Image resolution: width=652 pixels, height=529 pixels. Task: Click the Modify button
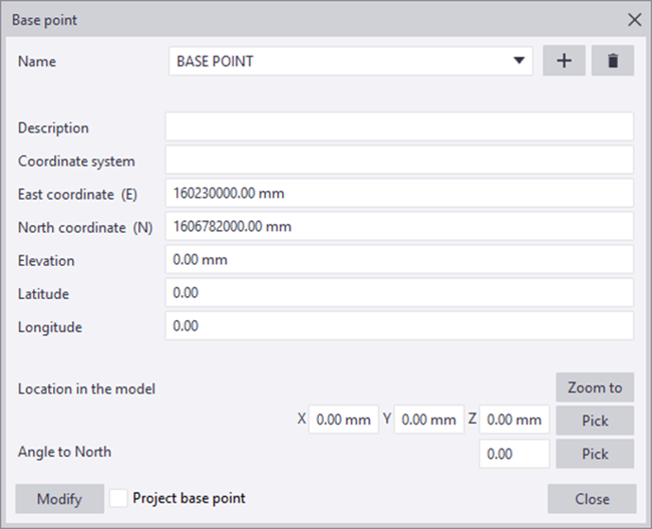[60, 498]
